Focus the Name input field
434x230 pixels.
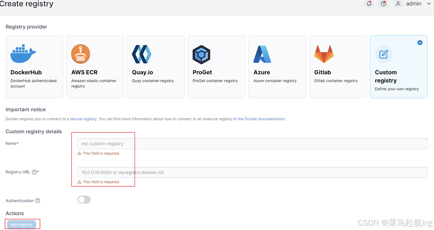[x=252, y=143]
